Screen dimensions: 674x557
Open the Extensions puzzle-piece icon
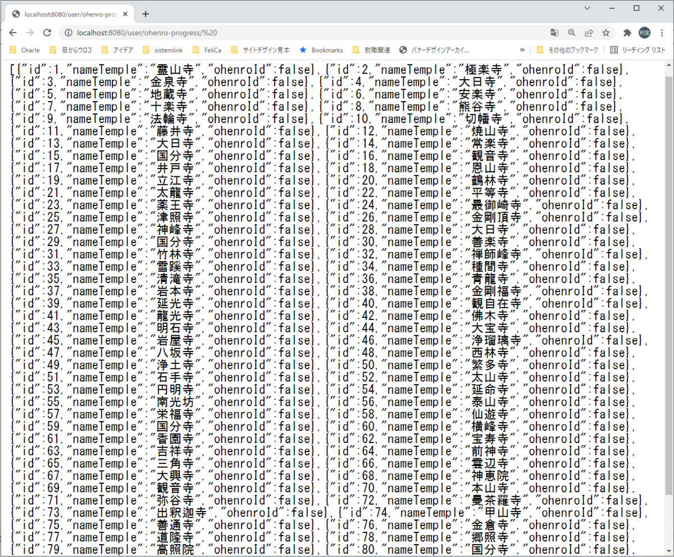[627, 33]
